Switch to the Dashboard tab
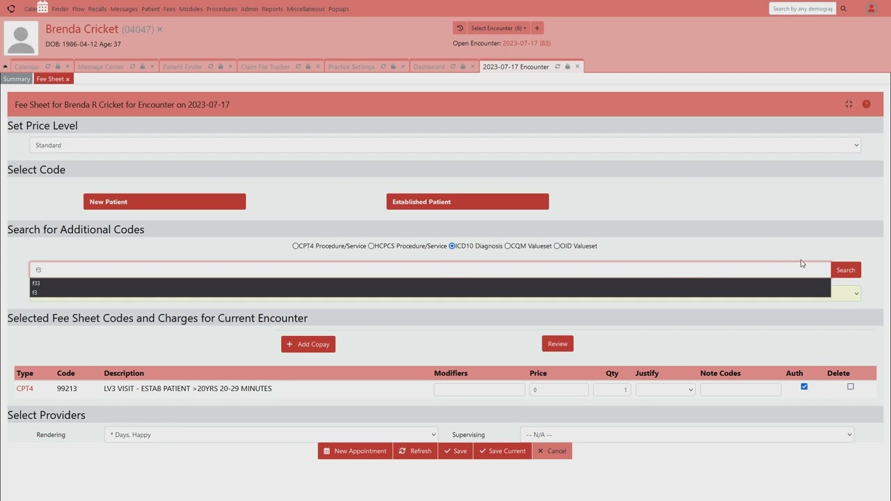The width and height of the screenshot is (891, 501). click(429, 67)
